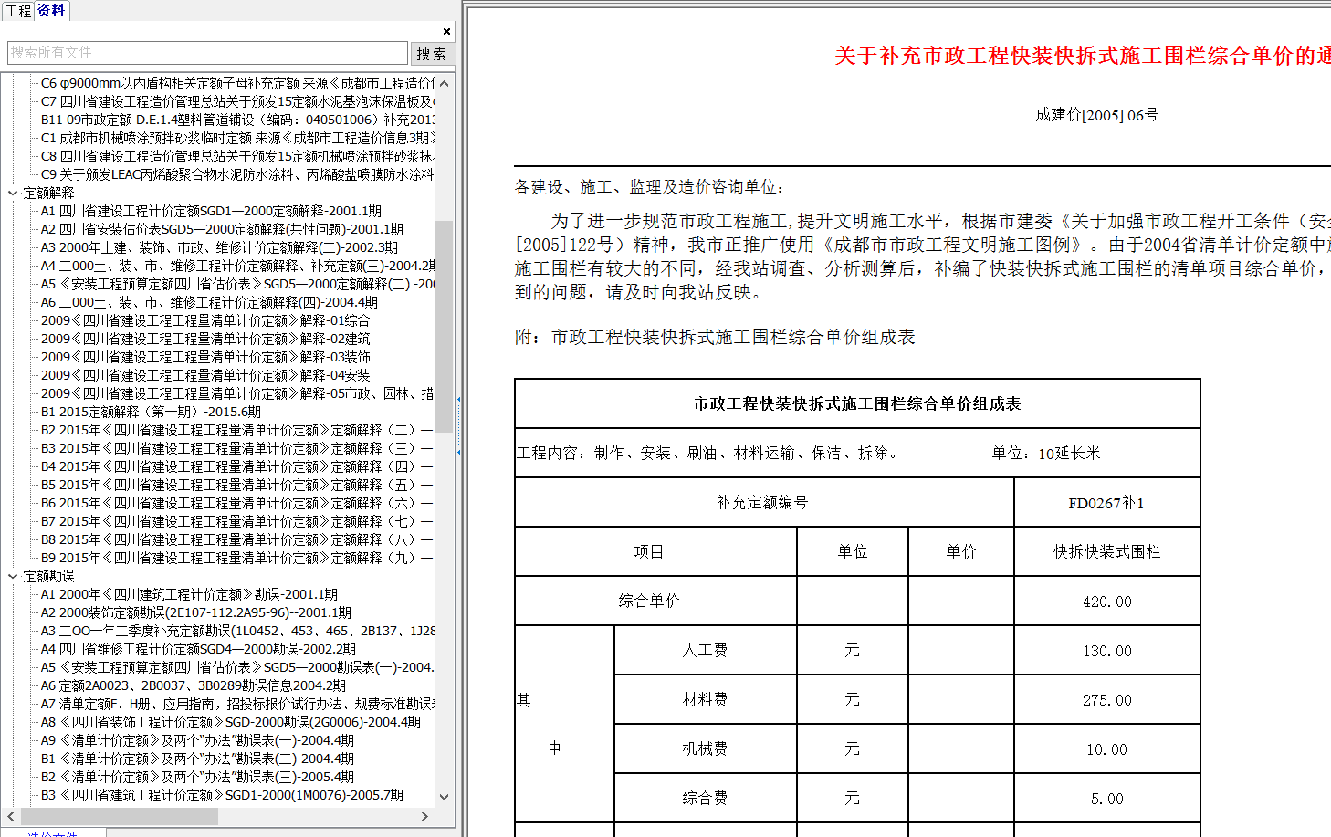Open B1 2015定额解释（第一期）-2015.6期
1331x837 pixels.
tap(151, 412)
